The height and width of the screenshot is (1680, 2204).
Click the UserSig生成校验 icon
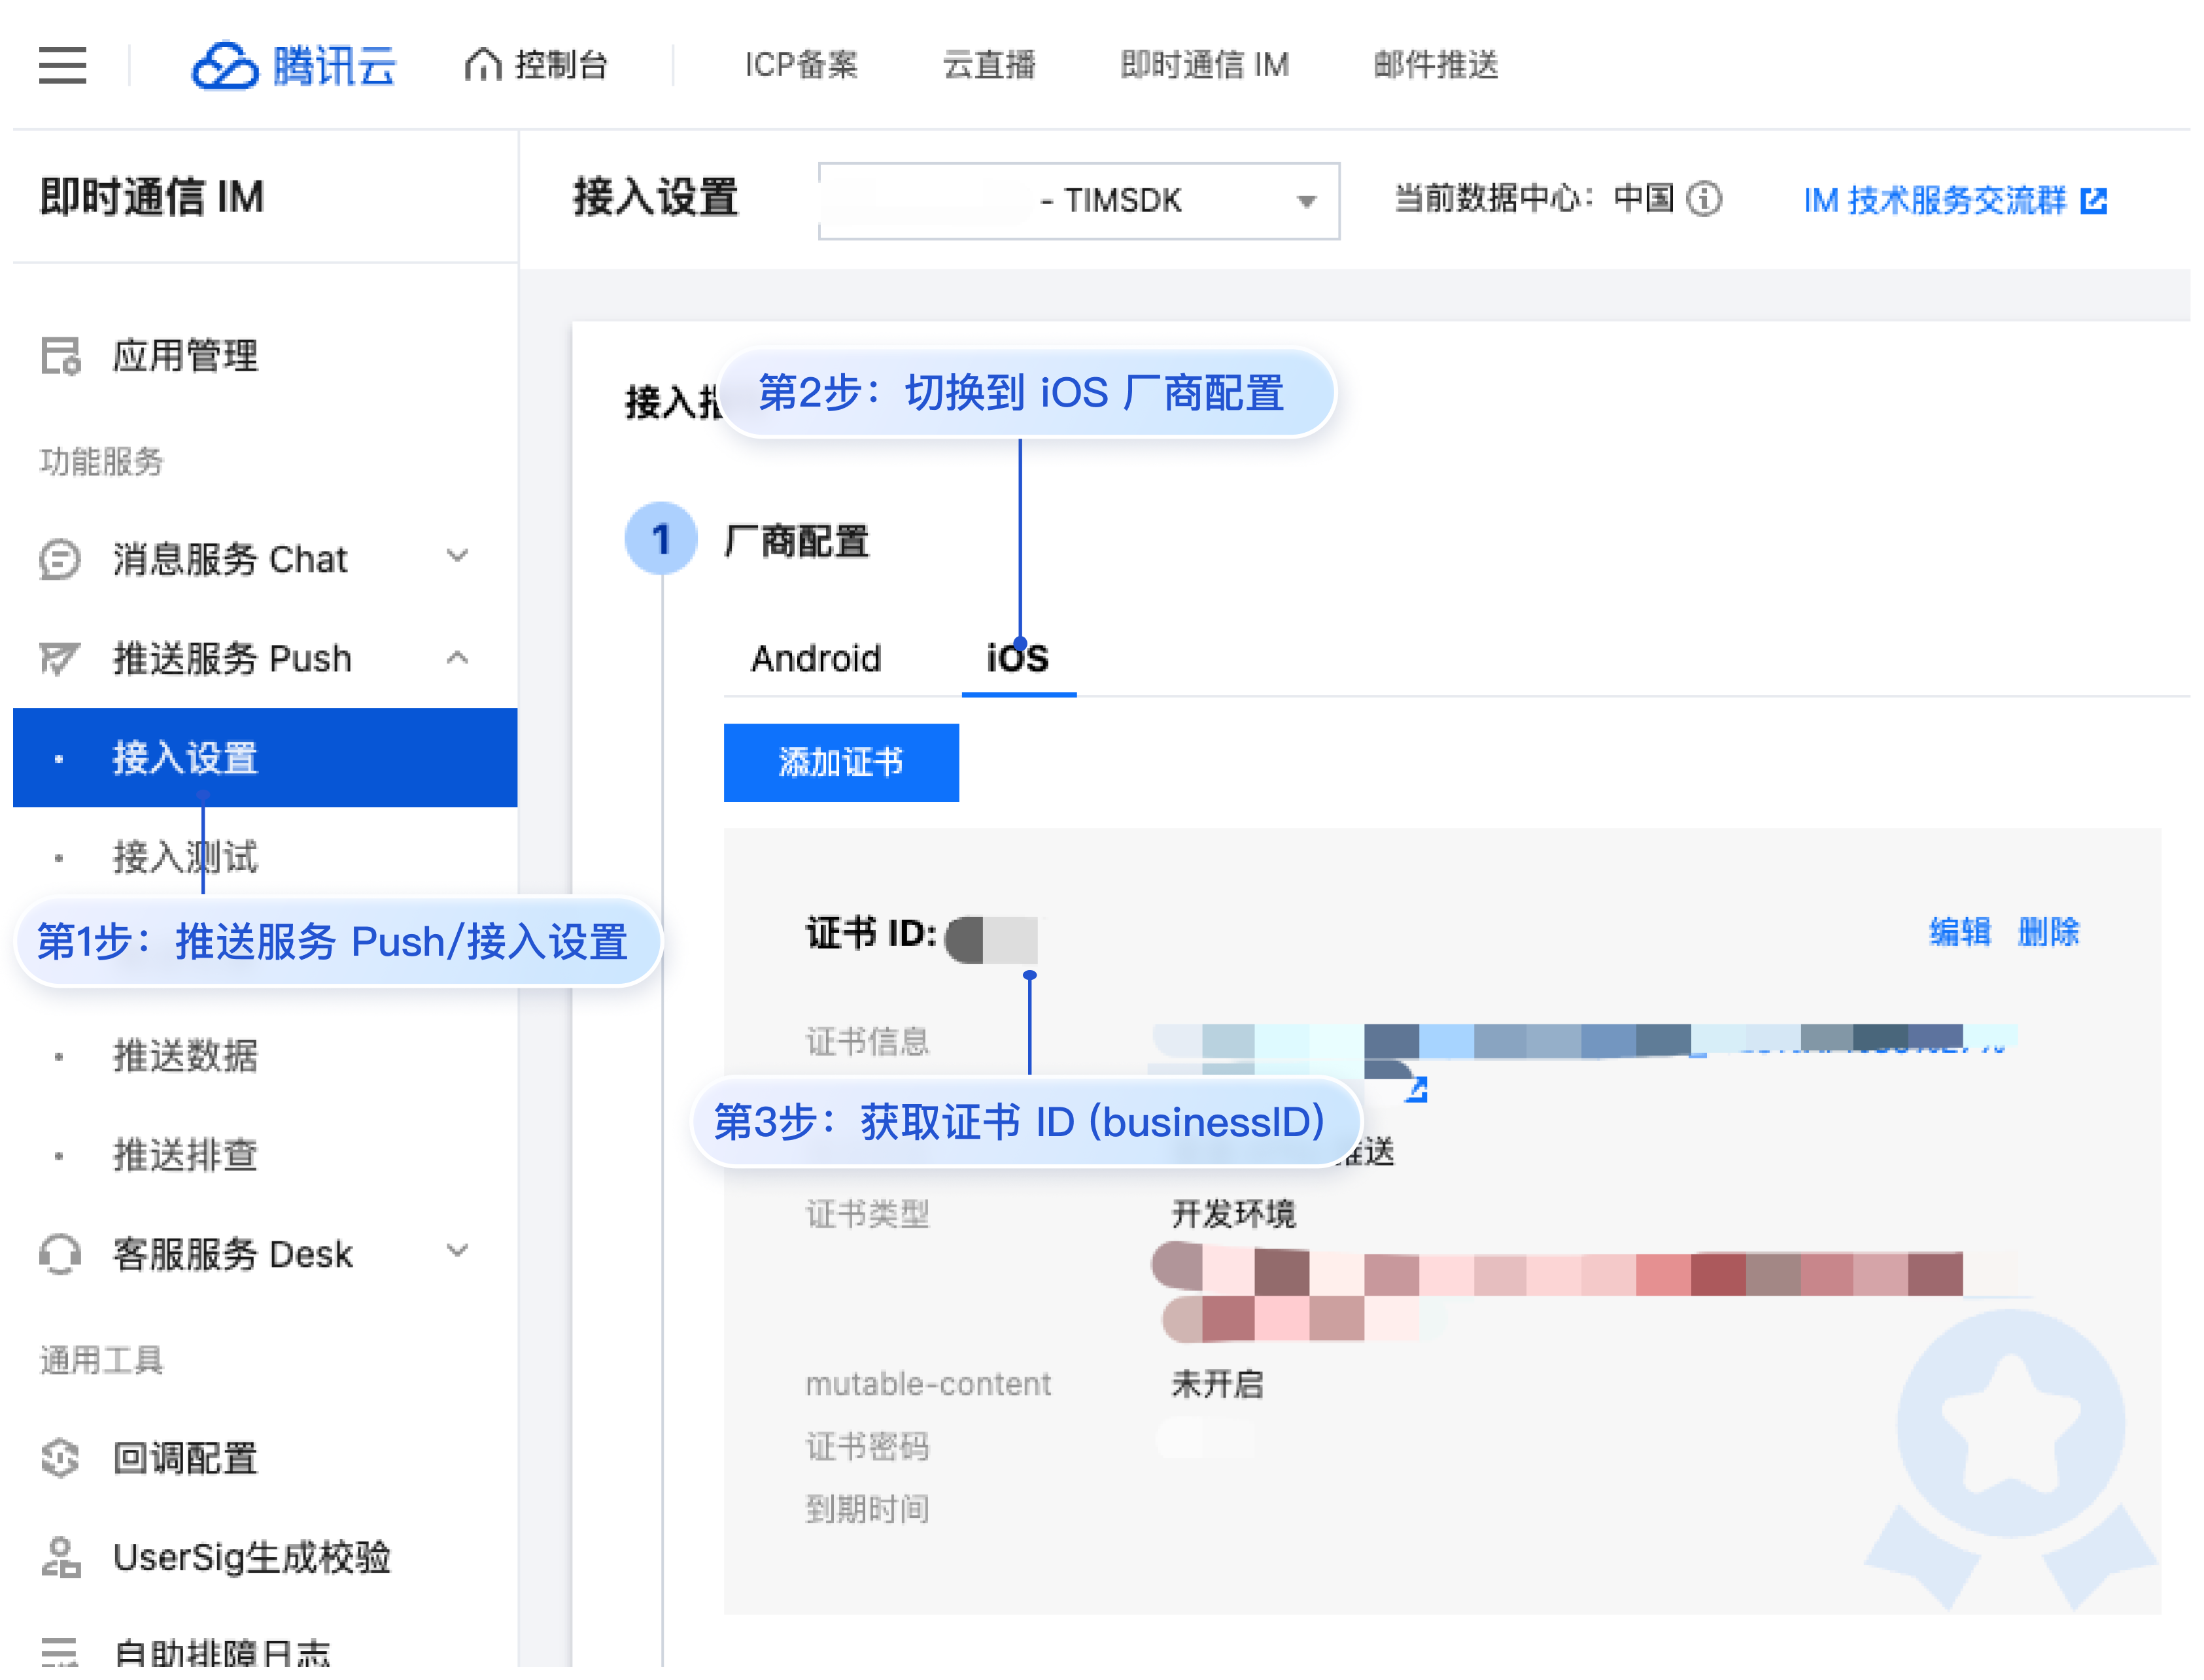60,1557
